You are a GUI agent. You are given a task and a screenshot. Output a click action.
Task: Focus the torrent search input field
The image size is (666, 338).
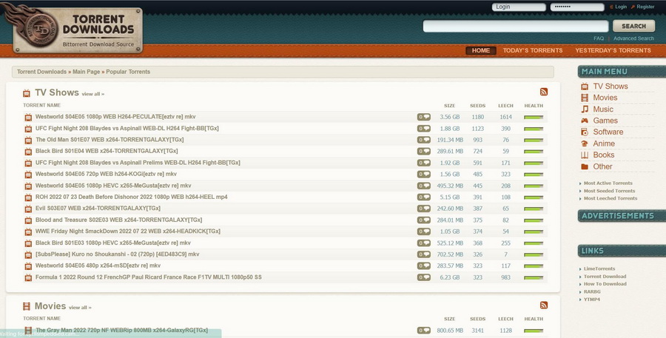[x=515, y=26]
